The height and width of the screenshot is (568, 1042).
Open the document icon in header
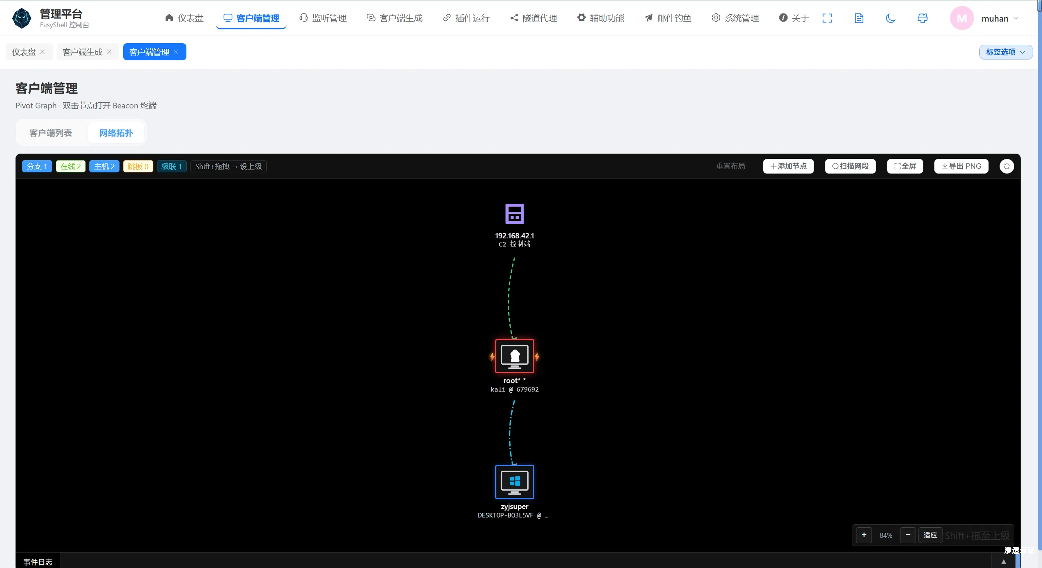click(859, 18)
